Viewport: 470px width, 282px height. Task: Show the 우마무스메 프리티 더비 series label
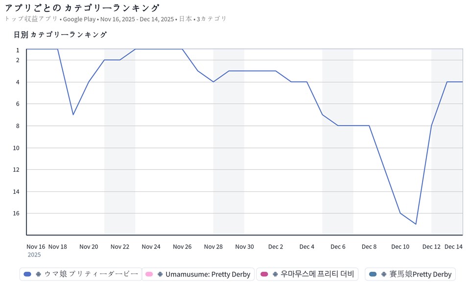(317, 274)
